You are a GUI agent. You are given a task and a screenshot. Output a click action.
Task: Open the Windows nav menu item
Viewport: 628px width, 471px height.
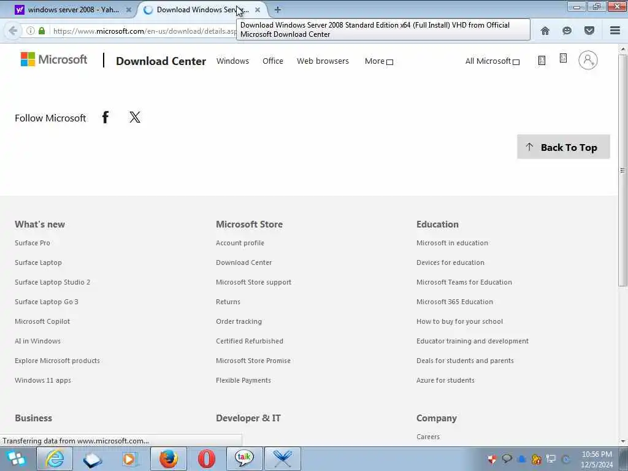[x=232, y=61]
